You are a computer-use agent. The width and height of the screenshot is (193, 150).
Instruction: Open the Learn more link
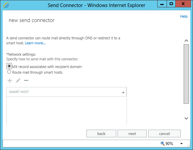coord(35,43)
